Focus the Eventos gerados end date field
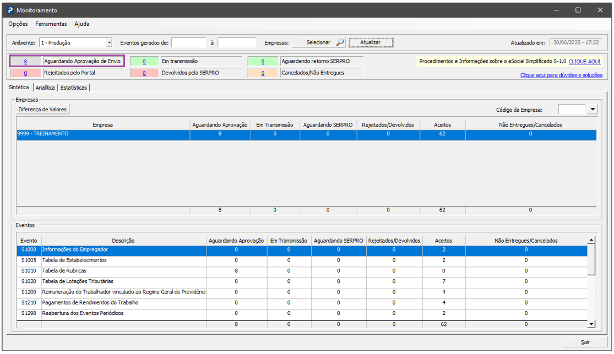 pyautogui.click(x=237, y=43)
